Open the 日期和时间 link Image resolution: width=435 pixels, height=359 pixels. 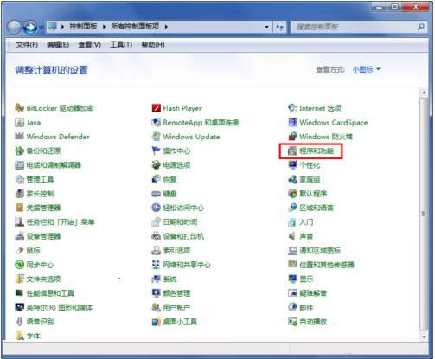point(180,222)
